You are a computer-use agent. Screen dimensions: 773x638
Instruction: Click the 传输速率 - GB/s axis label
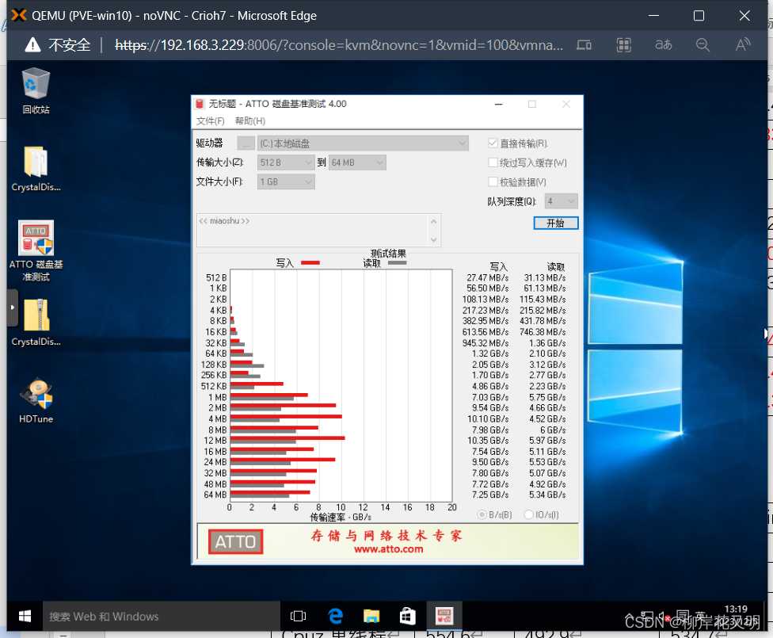(340, 517)
